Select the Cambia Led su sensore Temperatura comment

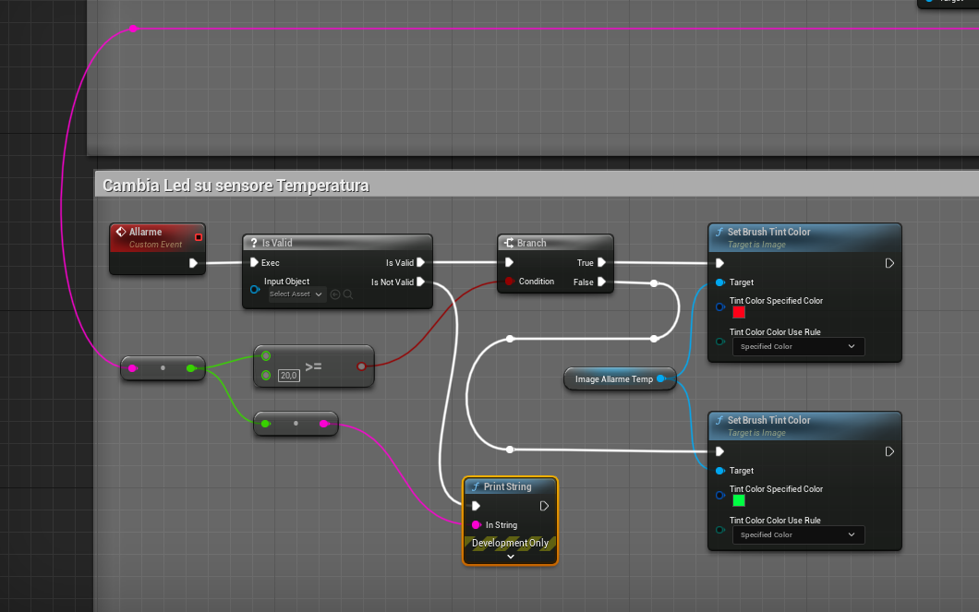(537, 186)
